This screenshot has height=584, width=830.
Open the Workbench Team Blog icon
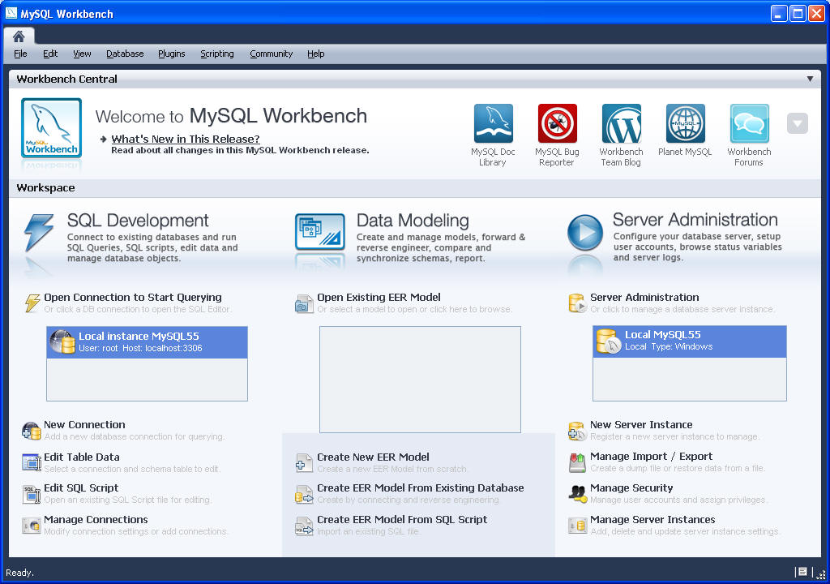pyautogui.click(x=621, y=124)
